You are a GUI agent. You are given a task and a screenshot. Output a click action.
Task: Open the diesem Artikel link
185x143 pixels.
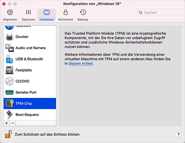pos(81,64)
